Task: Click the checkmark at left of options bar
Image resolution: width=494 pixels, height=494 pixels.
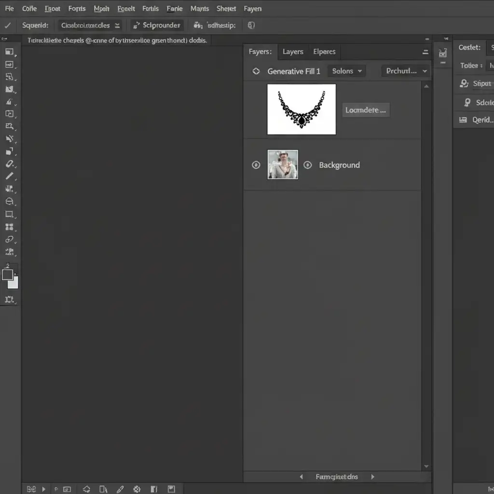Action: (x=7, y=25)
